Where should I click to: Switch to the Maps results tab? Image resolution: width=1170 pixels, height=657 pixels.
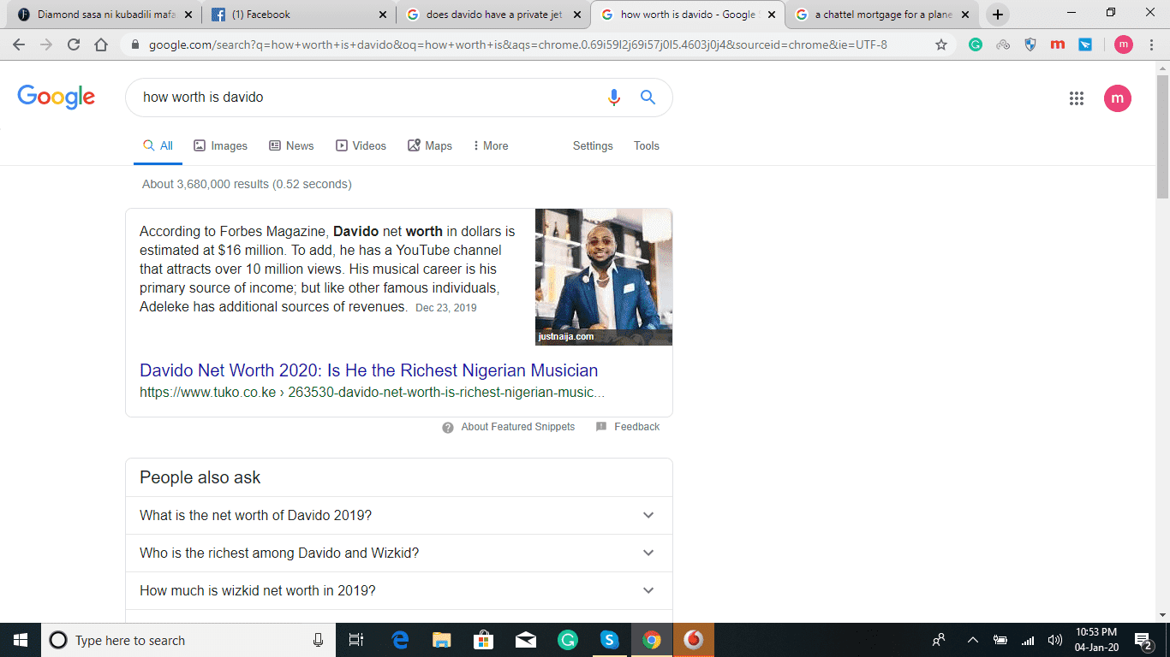tap(430, 146)
